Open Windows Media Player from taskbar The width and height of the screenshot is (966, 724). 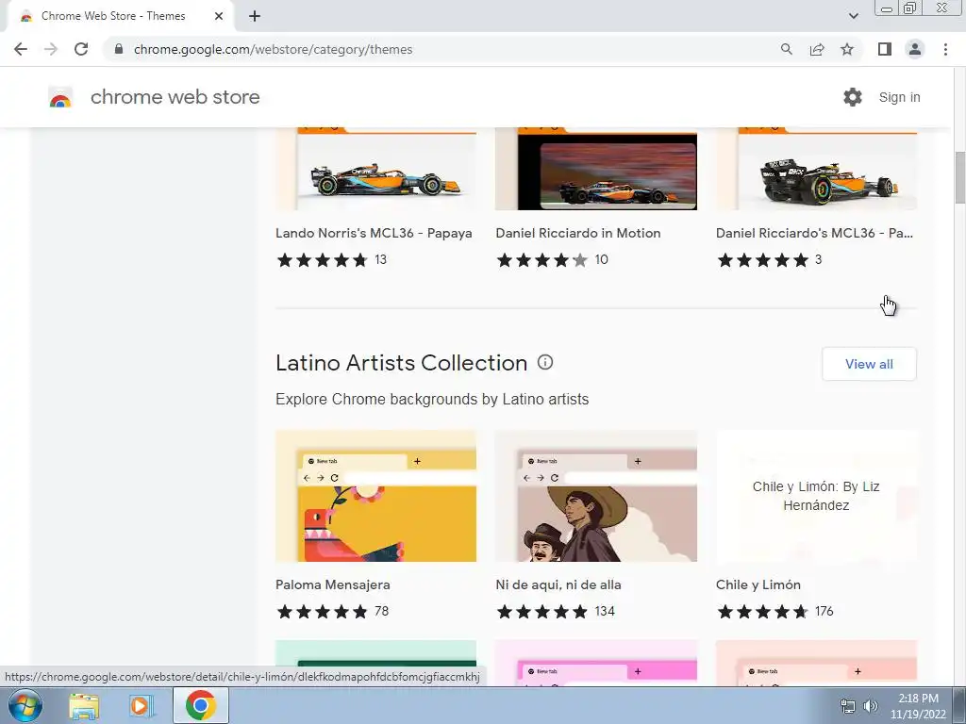tap(141, 705)
